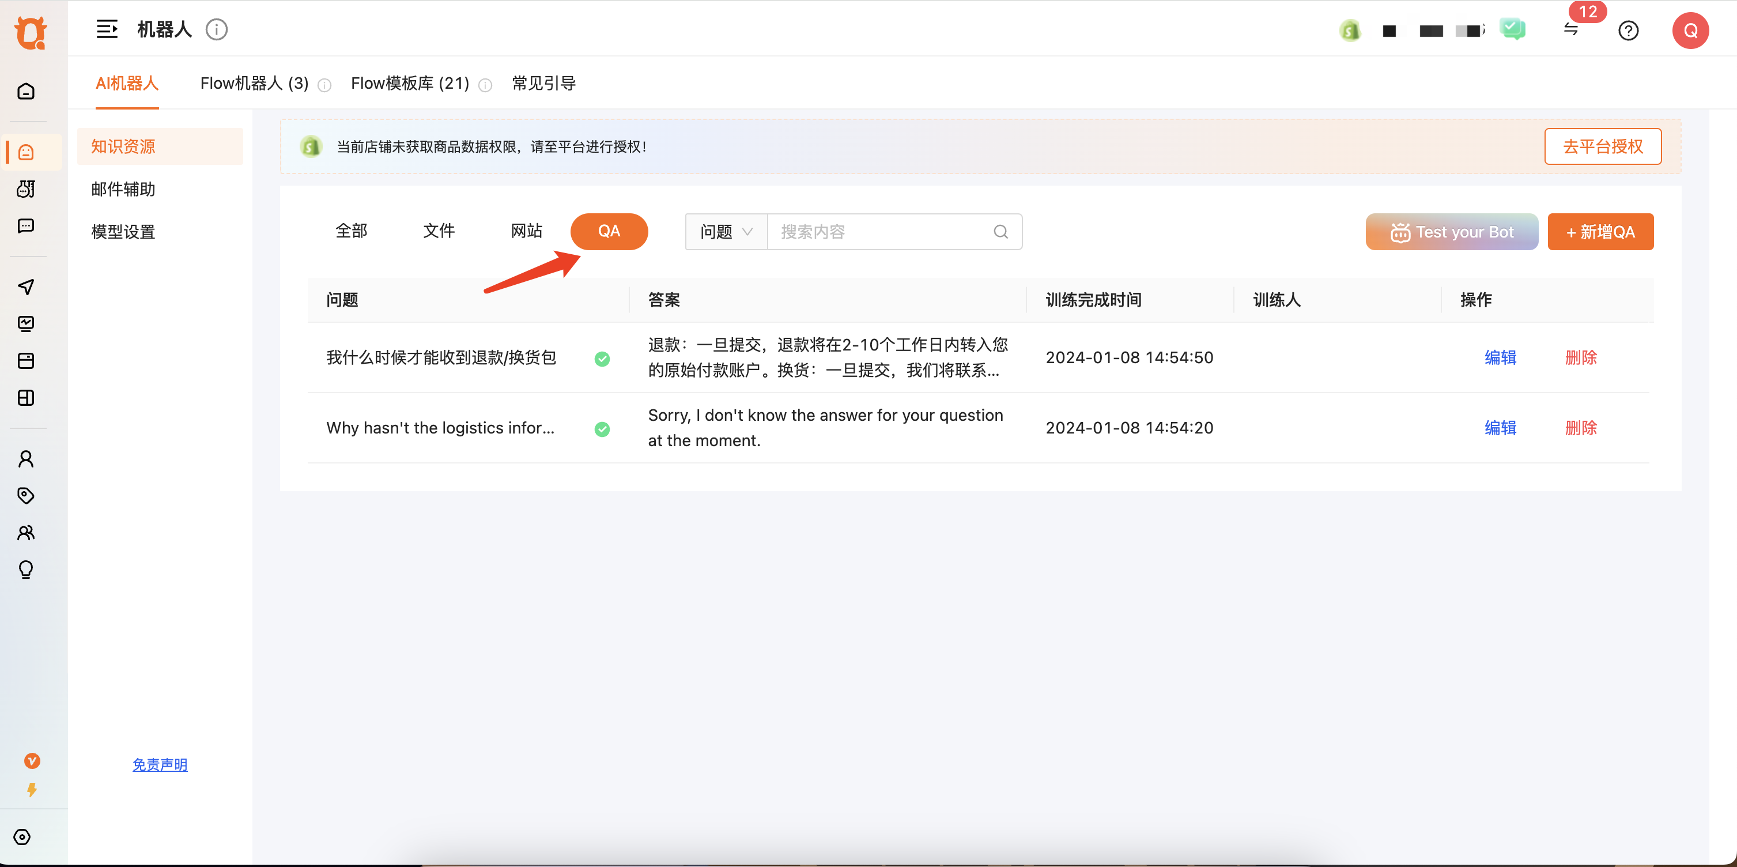
Task: Click green status check for 退款/换货 question
Action: 602,359
